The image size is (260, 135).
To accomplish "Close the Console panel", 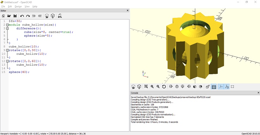I will (x=258, y=93).
